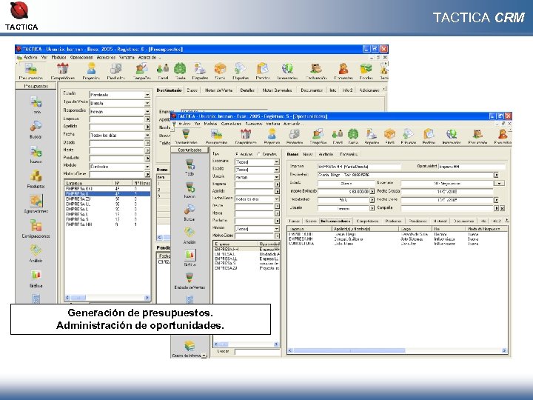Open Proyectos in the Oportunidades window toolbar
Viewport: 533px width, 400px height.
[x=272, y=136]
